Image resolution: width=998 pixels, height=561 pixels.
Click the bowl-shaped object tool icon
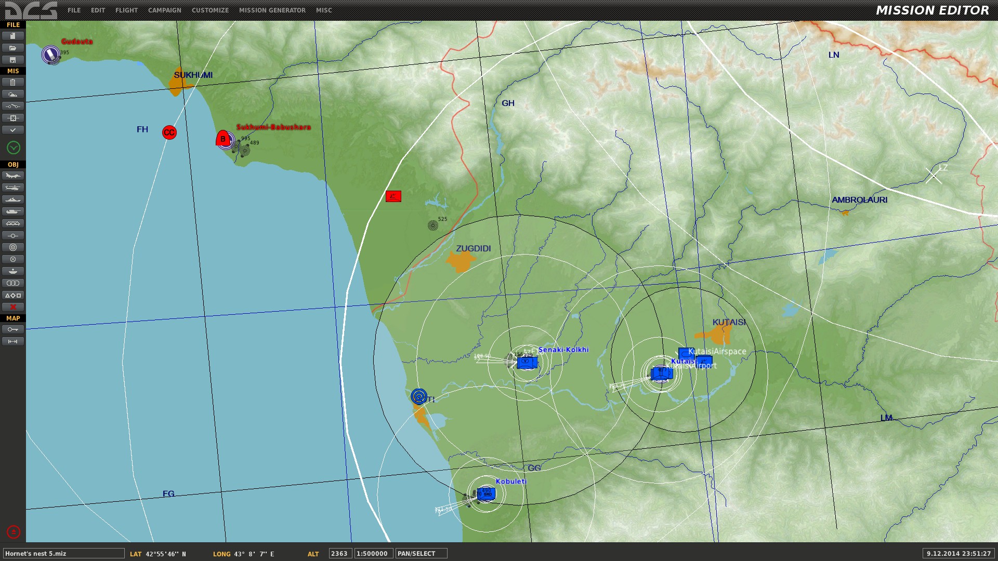click(x=13, y=271)
